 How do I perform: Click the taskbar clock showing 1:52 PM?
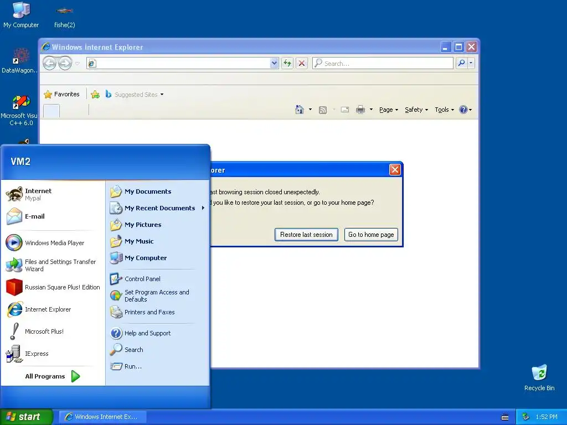(547, 417)
